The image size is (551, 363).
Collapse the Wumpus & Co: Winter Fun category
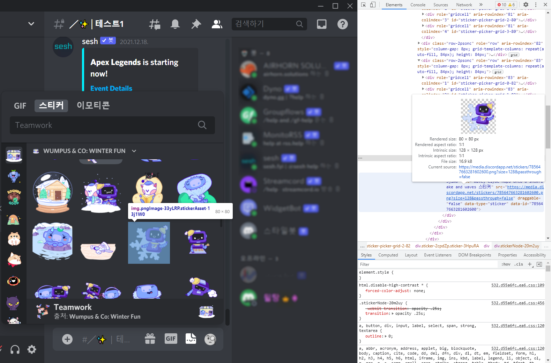click(134, 151)
